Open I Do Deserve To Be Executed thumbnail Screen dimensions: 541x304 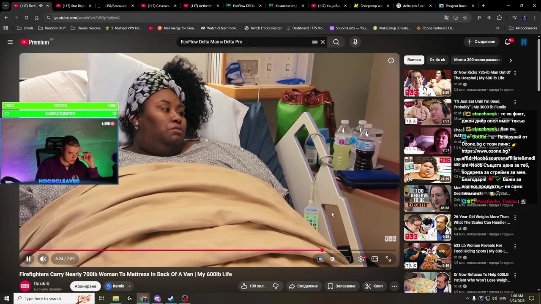point(428,198)
